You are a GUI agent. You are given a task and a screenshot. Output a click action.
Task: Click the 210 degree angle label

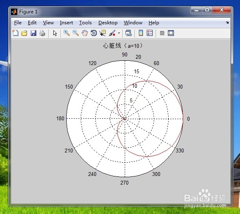click(69, 151)
